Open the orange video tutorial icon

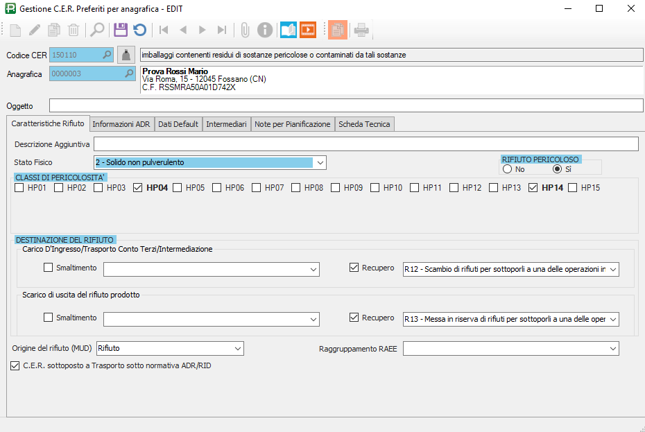(x=307, y=30)
